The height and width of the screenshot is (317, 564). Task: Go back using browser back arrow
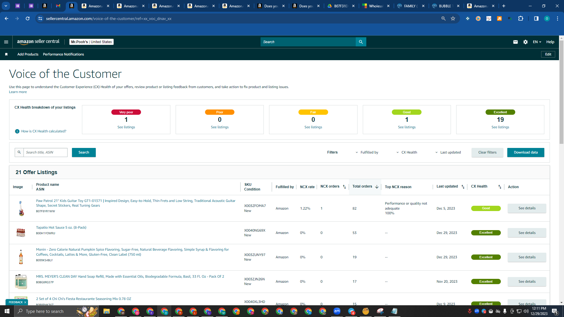point(6,18)
